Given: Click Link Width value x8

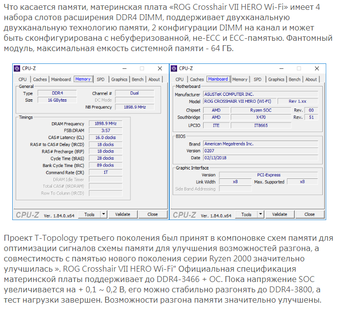Looking at the screenshot, I should pyautogui.click(x=235, y=182).
